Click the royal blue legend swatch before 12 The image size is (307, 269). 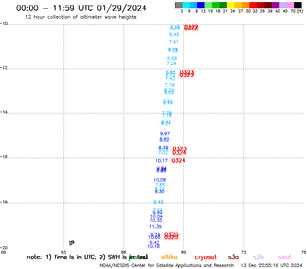coord(201,5)
